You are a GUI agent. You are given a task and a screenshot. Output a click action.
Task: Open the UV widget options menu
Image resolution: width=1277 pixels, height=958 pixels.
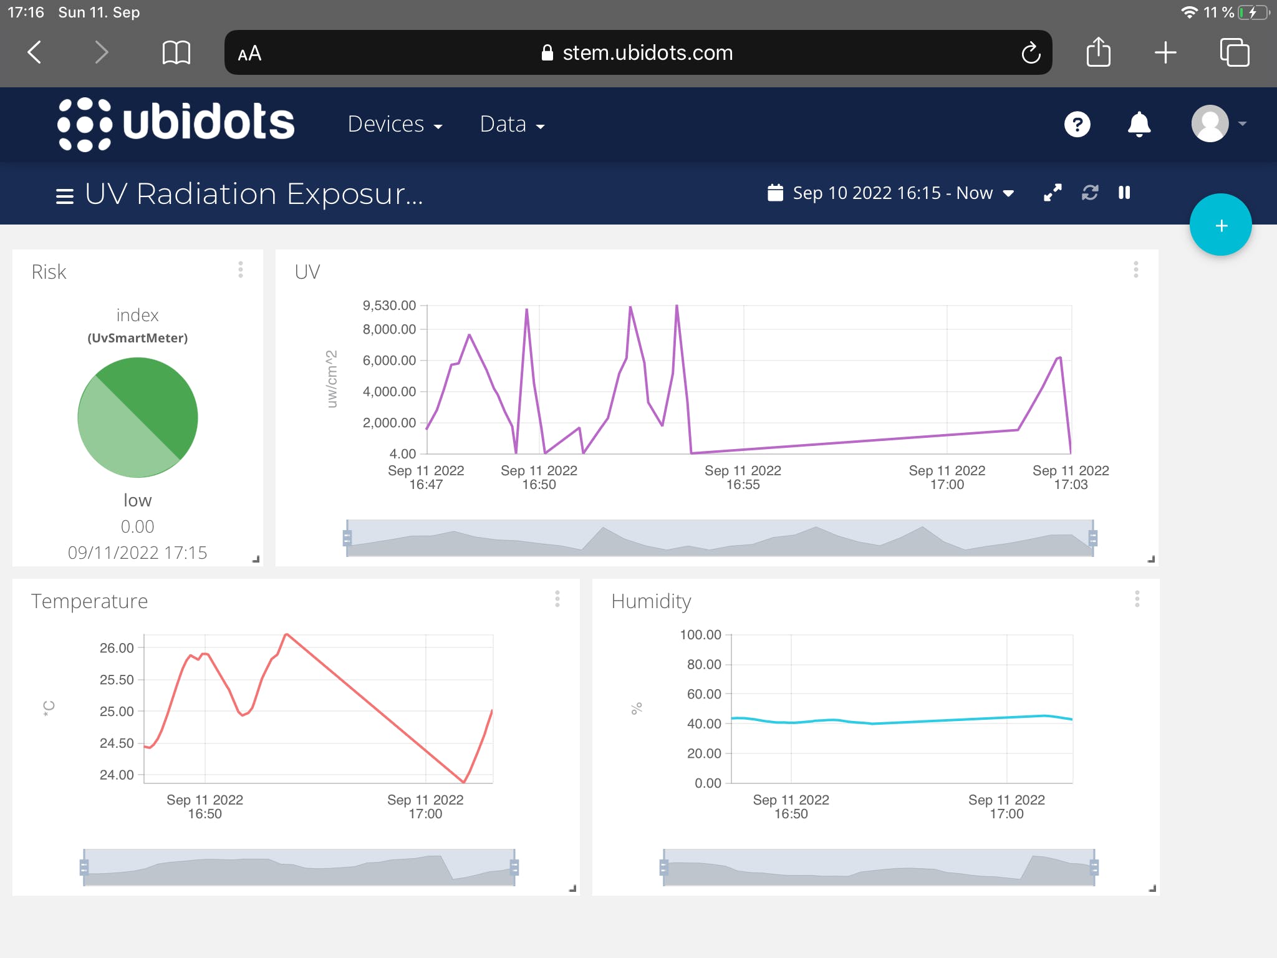(1136, 269)
